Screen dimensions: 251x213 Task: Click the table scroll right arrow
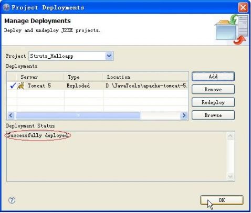pyautogui.click(x=184, y=115)
